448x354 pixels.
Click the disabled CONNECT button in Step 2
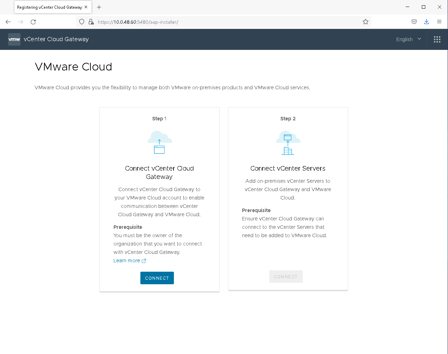[x=286, y=277]
